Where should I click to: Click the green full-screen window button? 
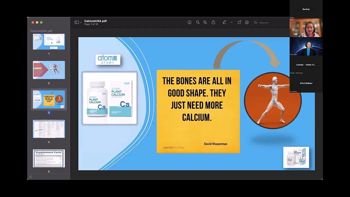tap(41, 22)
